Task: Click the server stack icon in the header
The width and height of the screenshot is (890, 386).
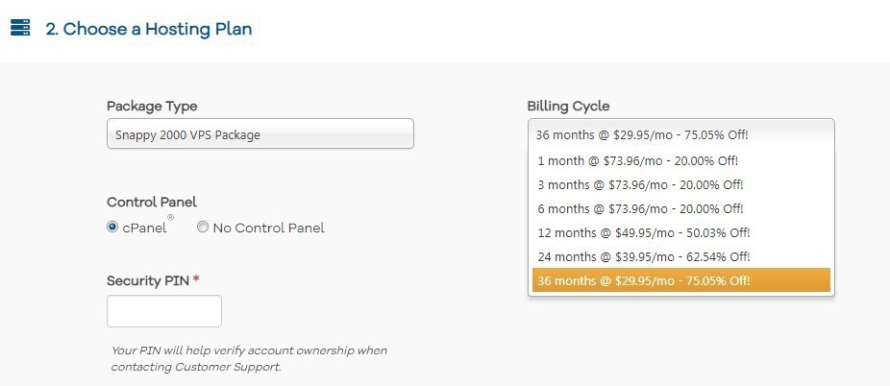Action: click(20, 28)
